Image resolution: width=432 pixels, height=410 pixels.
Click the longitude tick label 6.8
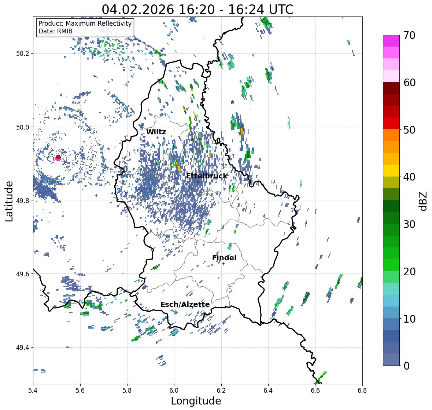362,390
